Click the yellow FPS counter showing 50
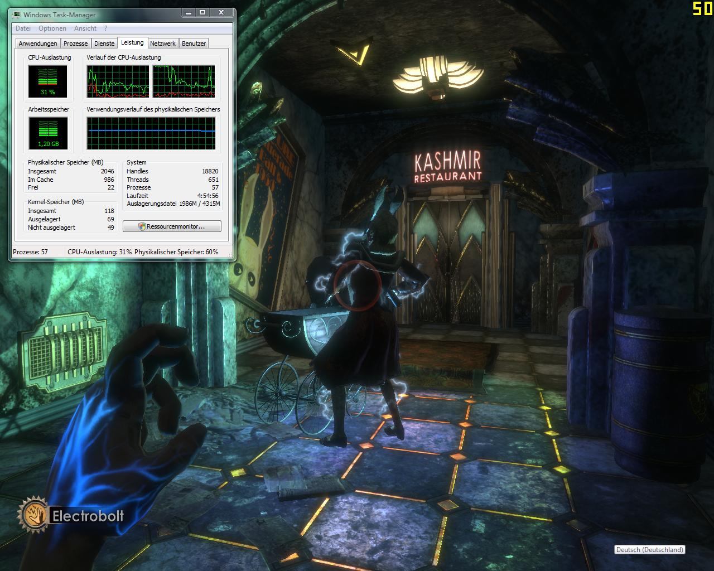 click(x=703, y=8)
